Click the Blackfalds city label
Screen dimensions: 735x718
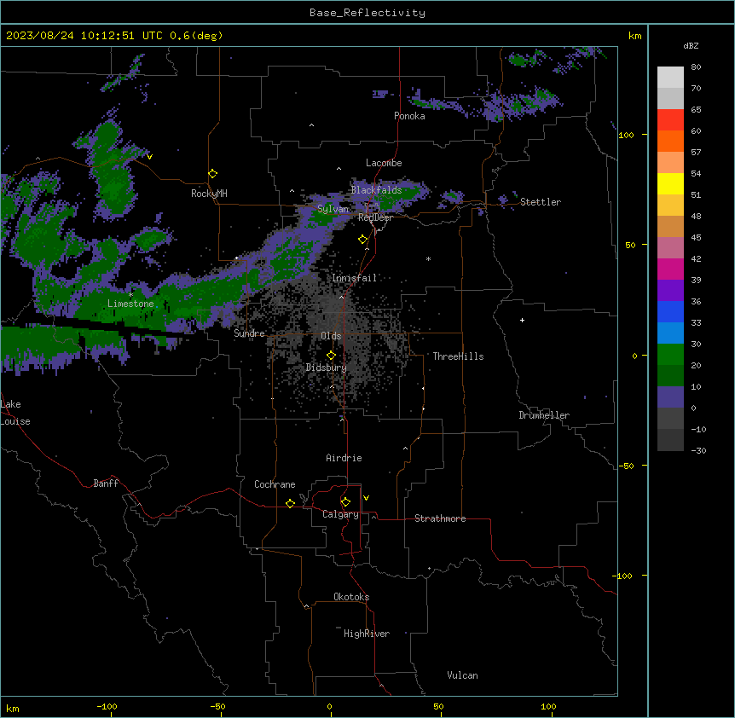tap(376, 190)
